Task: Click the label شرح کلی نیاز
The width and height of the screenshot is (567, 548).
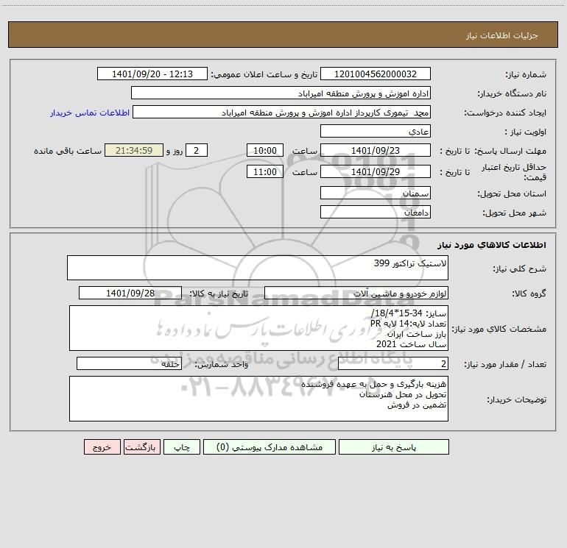Action: (x=520, y=268)
